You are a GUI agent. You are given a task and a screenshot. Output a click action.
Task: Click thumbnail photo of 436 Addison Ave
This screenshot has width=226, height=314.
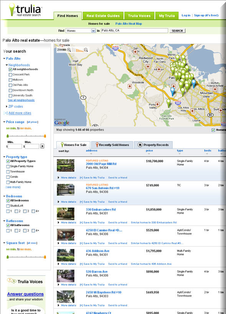pyautogui.click(x=66, y=255)
